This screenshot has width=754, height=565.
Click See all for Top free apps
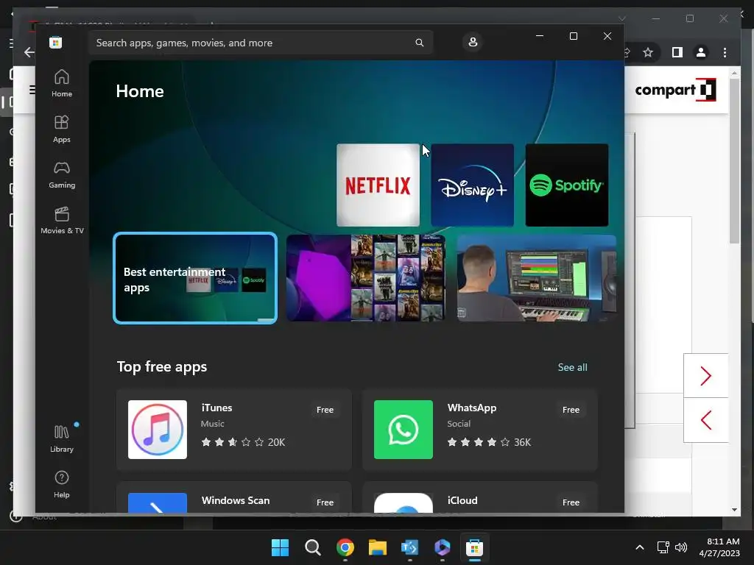(572, 367)
